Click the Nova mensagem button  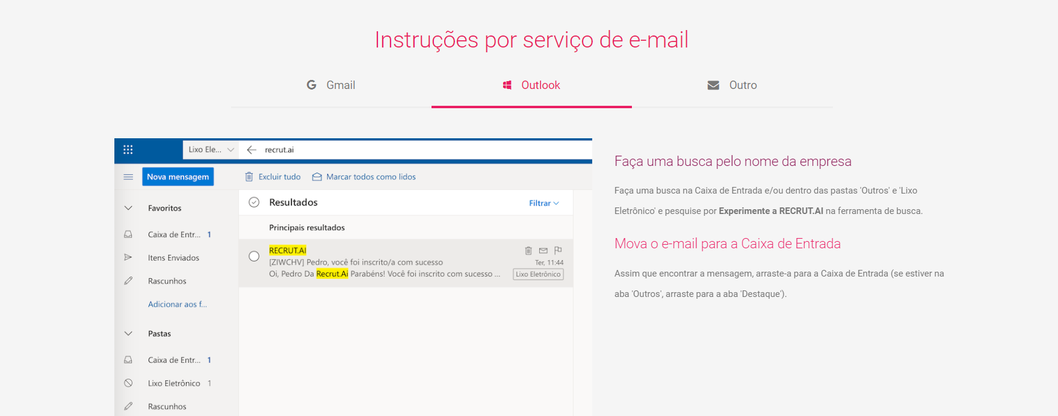pos(178,177)
